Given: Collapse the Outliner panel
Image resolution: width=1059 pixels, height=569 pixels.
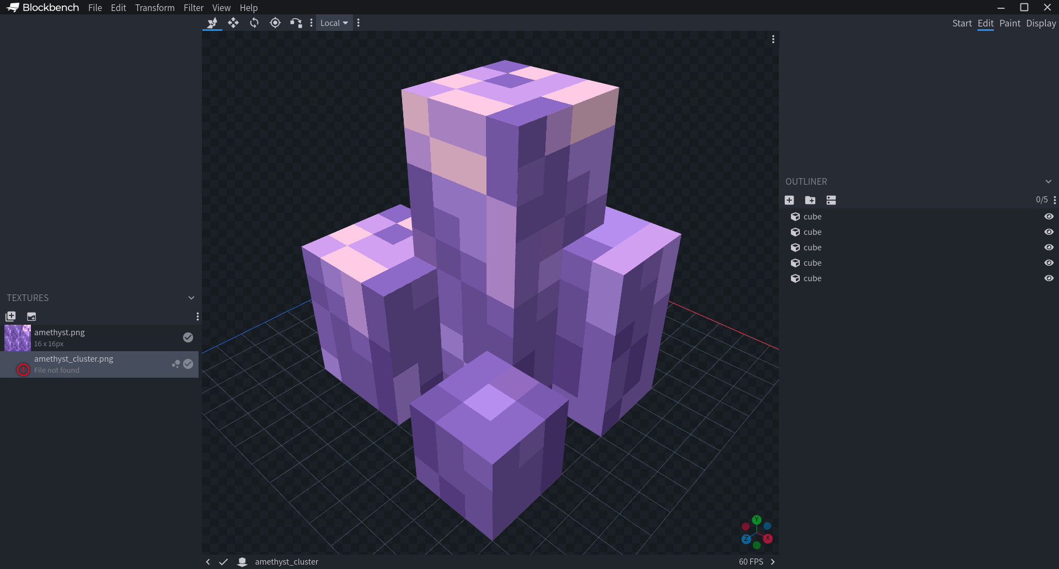Looking at the screenshot, I should pyautogui.click(x=1049, y=181).
